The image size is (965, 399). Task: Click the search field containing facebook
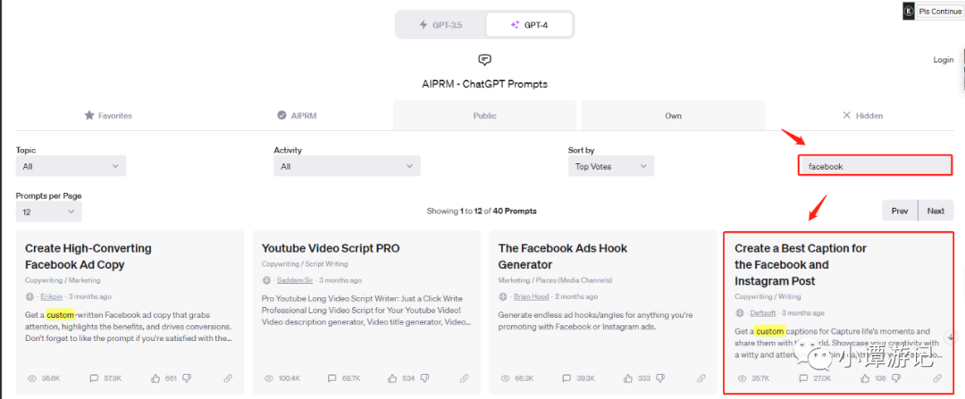click(x=875, y=166)
